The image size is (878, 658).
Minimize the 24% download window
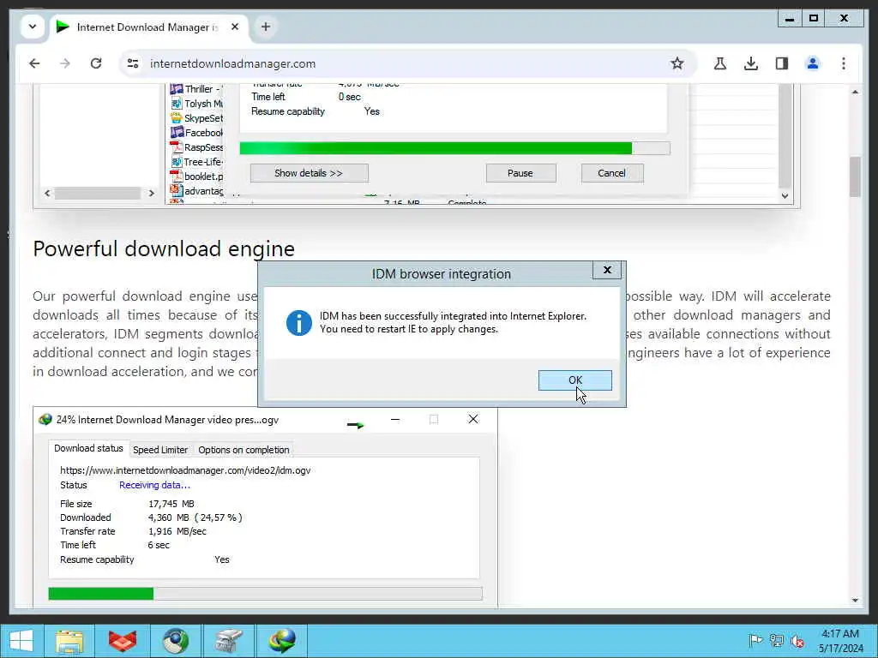click(x=395, y=419)
